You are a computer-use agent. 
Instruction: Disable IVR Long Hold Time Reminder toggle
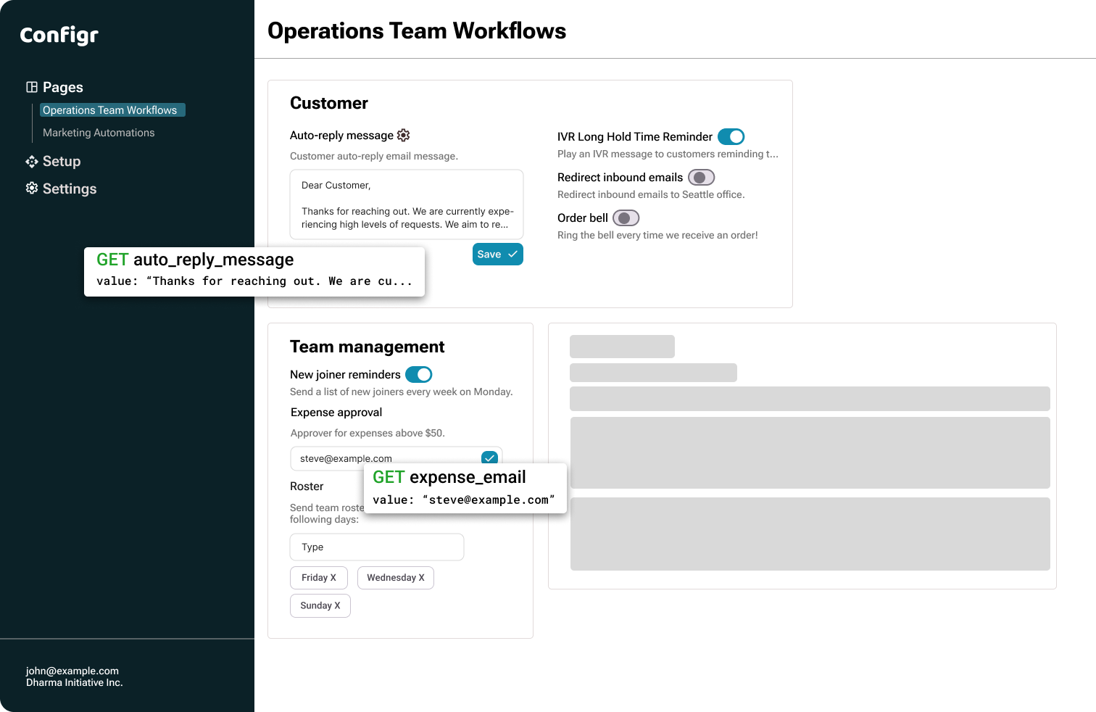click(x=731, y=136)
